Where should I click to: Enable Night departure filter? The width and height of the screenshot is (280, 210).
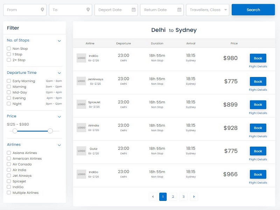tap(9, 104)
